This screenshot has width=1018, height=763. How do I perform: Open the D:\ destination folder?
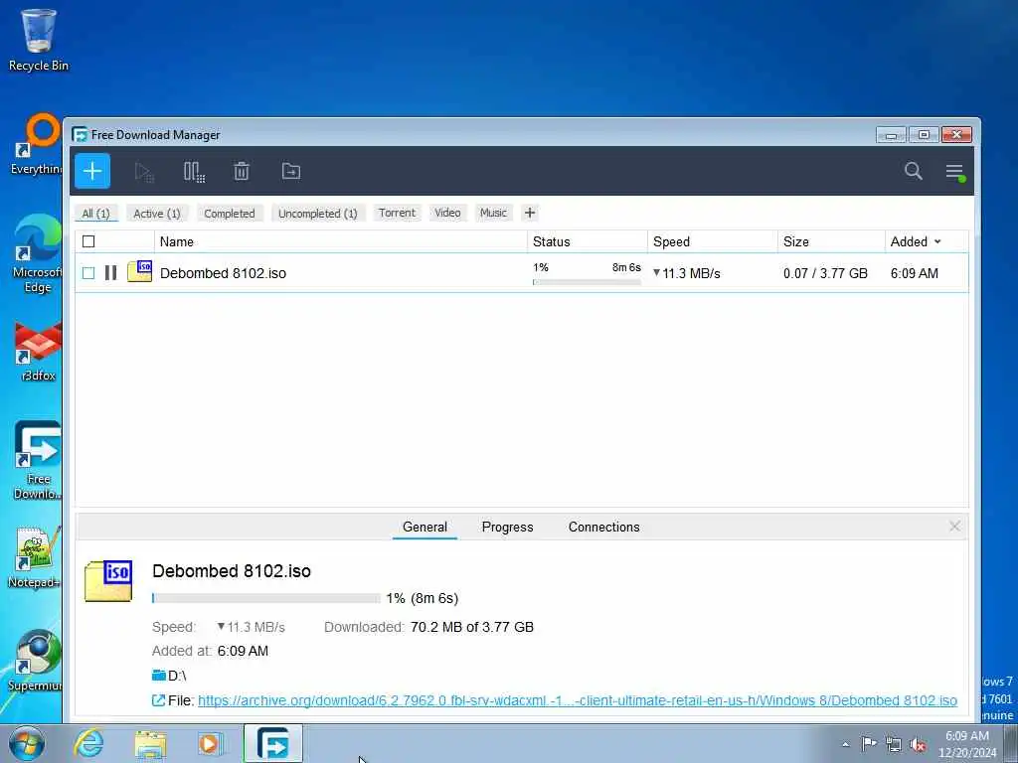coord(169,676)
